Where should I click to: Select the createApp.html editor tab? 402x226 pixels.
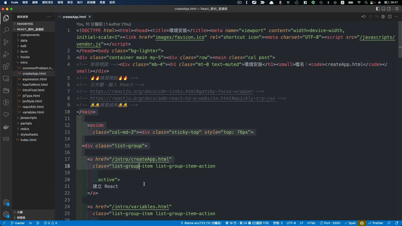(x=74, y=17)
